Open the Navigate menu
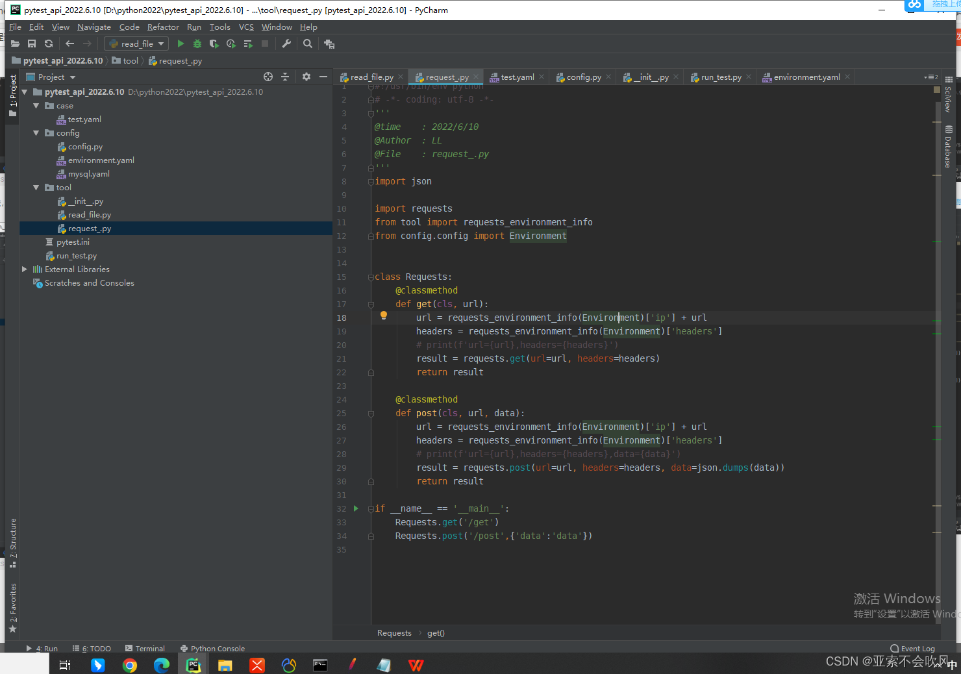This screenshot has height=674, width=961. 94,27
